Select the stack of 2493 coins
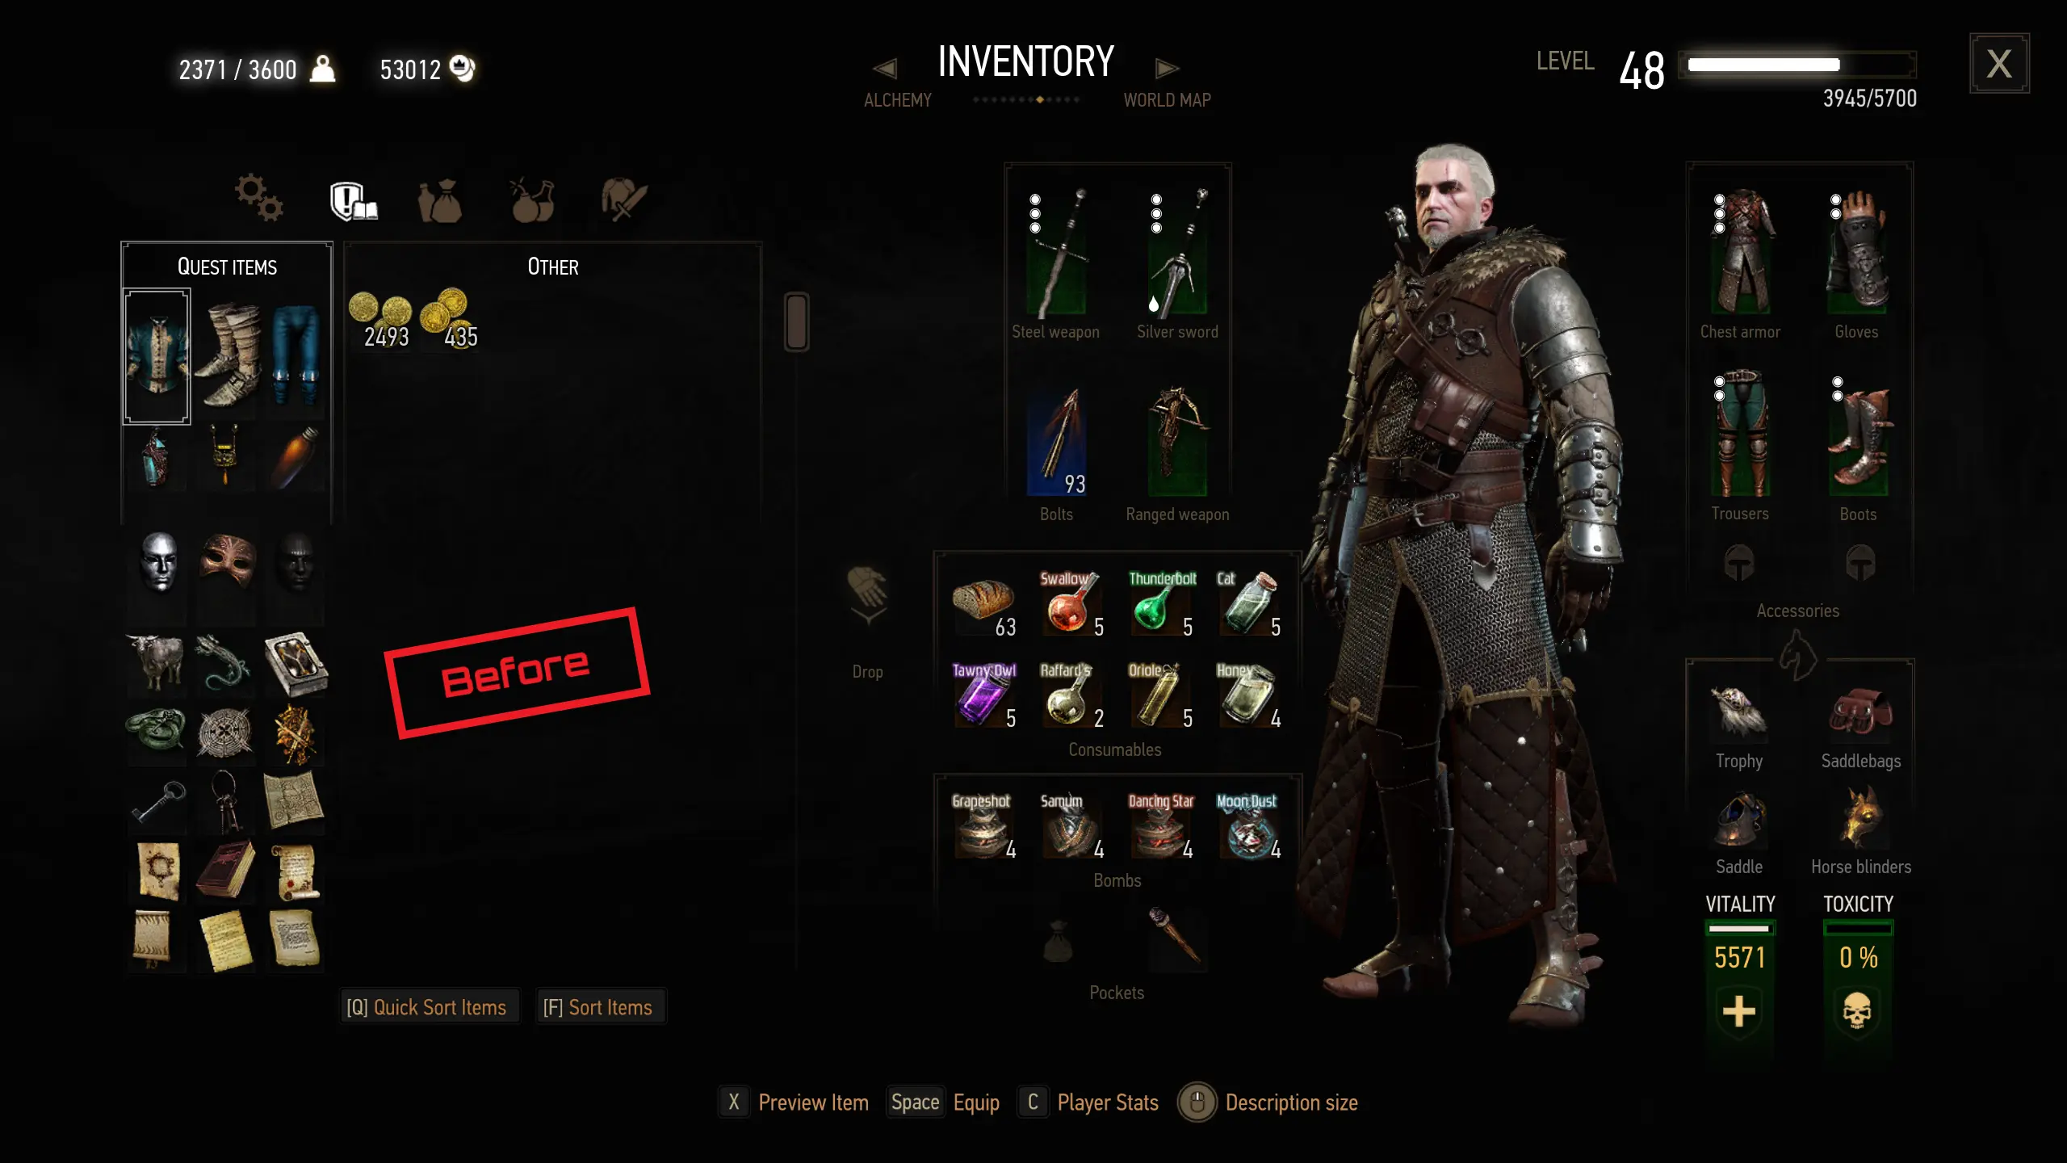Screen dimensions: 2067x1163 coord(381,320)
